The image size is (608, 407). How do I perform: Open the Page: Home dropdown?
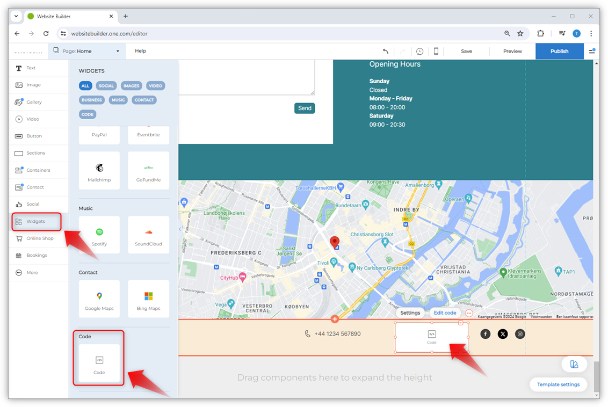click(87, 52)
